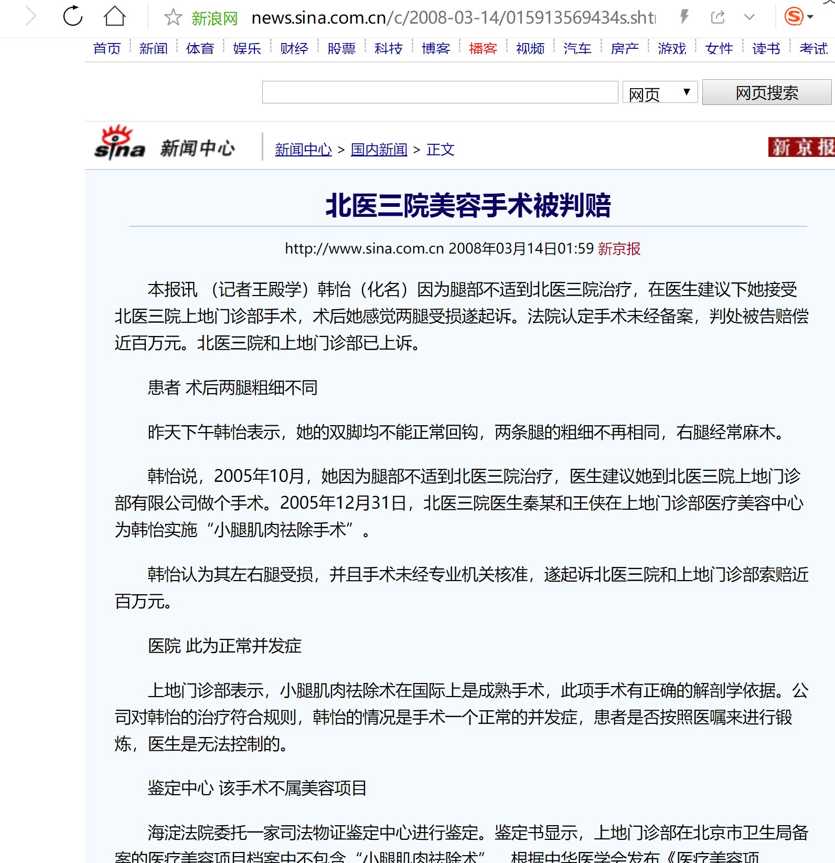Click the subheading 鉴定中心 该手术不属美容项目
835x863 pixels.
coord(257,788)
